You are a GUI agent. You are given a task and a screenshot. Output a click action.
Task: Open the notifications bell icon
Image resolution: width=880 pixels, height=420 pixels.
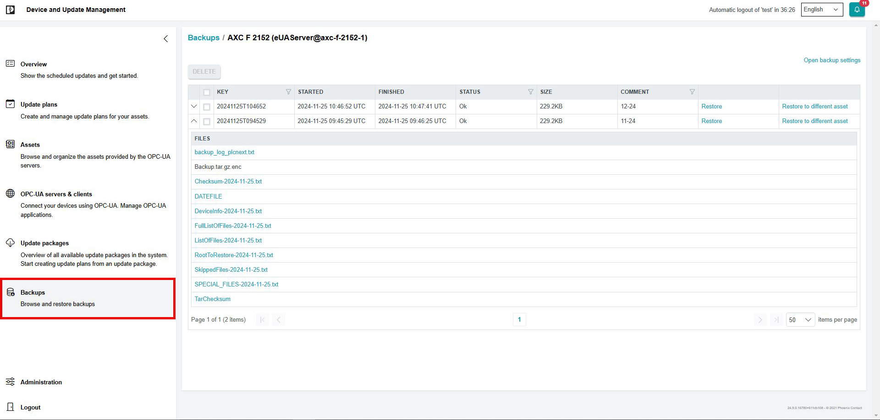[x=857, y=10]
